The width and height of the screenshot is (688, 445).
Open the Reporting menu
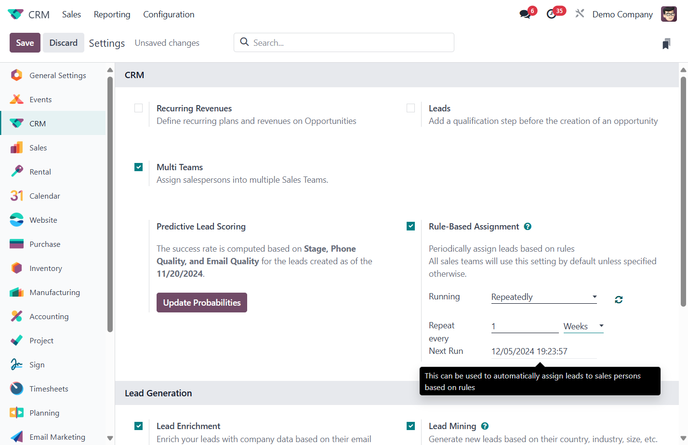(112, 14)
